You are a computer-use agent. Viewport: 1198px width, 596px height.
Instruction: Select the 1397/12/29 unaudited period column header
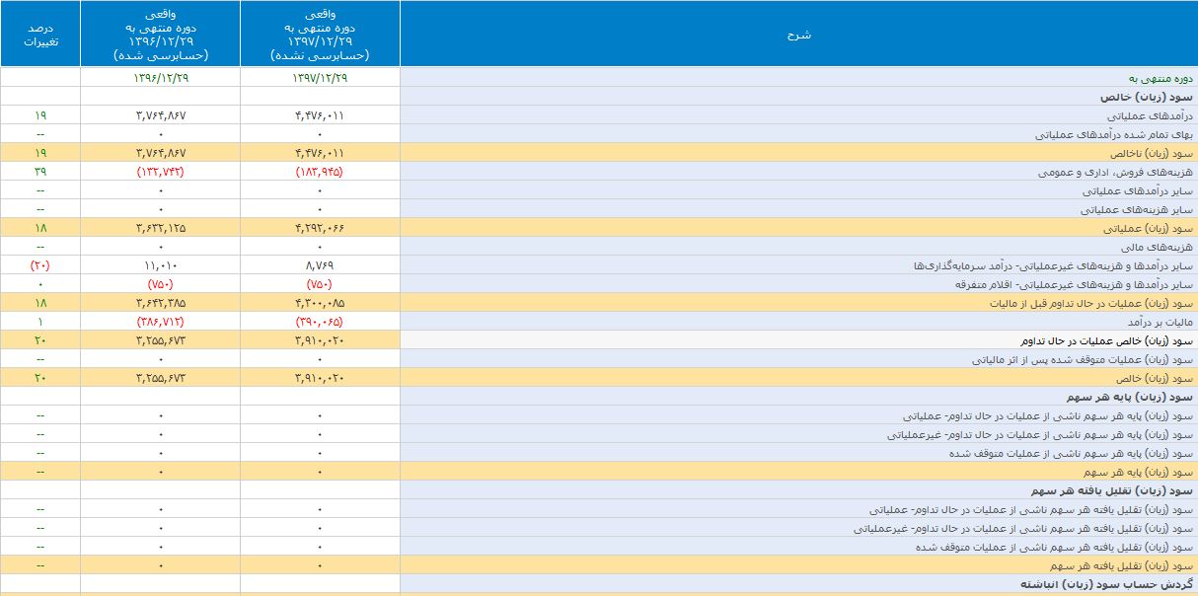tap(320, 35)
